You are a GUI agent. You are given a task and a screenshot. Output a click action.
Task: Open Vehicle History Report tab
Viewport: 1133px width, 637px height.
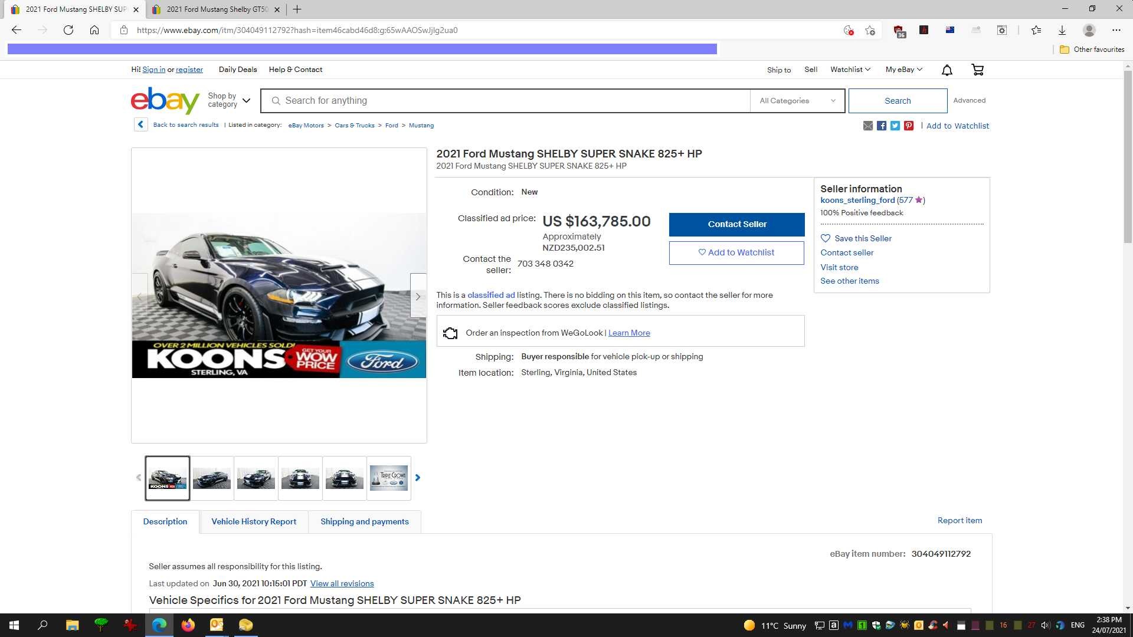254,521
